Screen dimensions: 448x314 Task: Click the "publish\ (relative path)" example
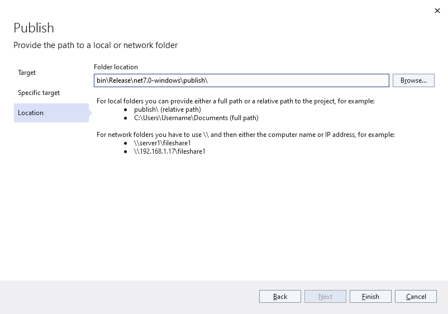pyautogui.click(x=167, y=110)
